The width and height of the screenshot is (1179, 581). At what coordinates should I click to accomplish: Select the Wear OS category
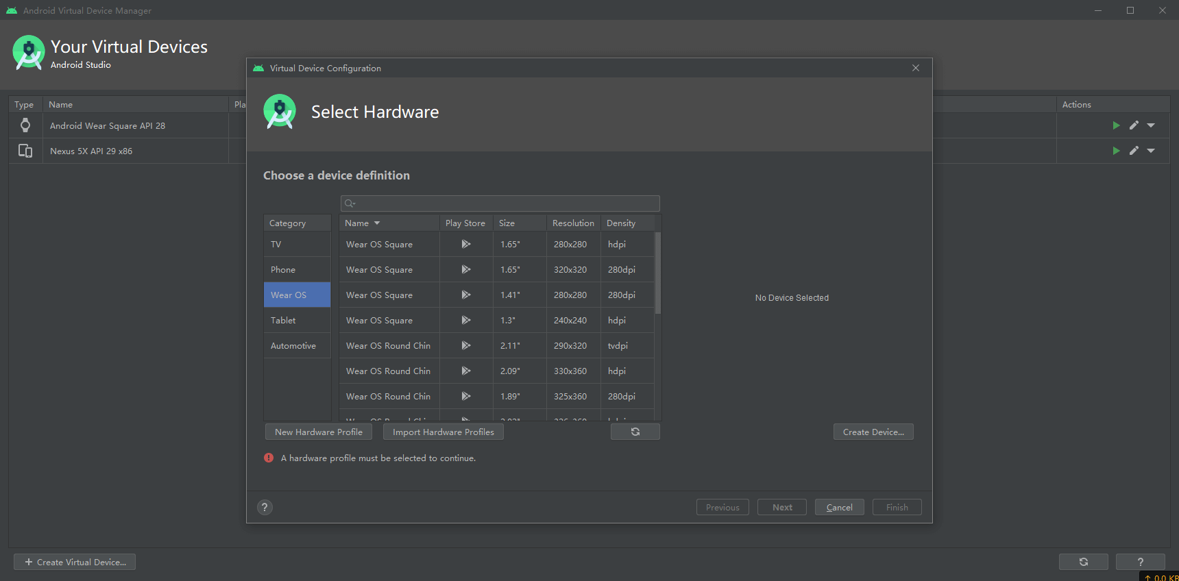pos(297,295)
